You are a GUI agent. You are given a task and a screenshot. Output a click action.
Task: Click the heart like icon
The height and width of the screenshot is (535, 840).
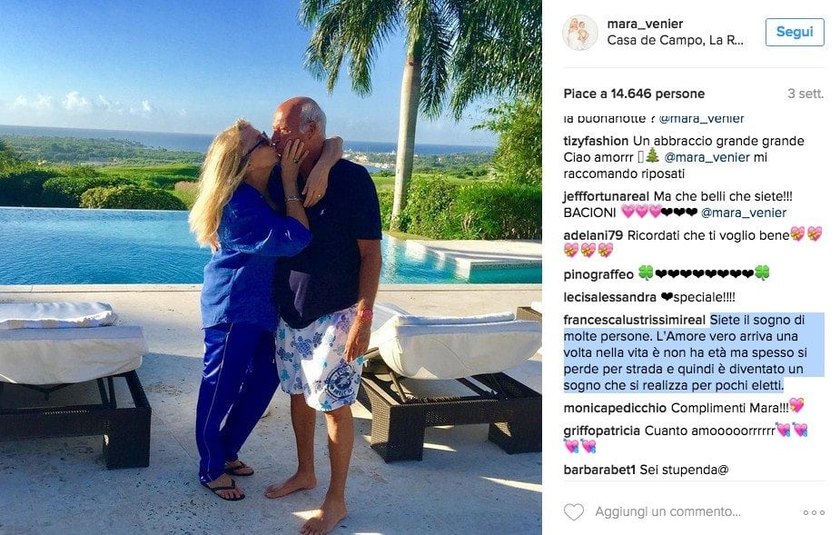coord(574,512)
